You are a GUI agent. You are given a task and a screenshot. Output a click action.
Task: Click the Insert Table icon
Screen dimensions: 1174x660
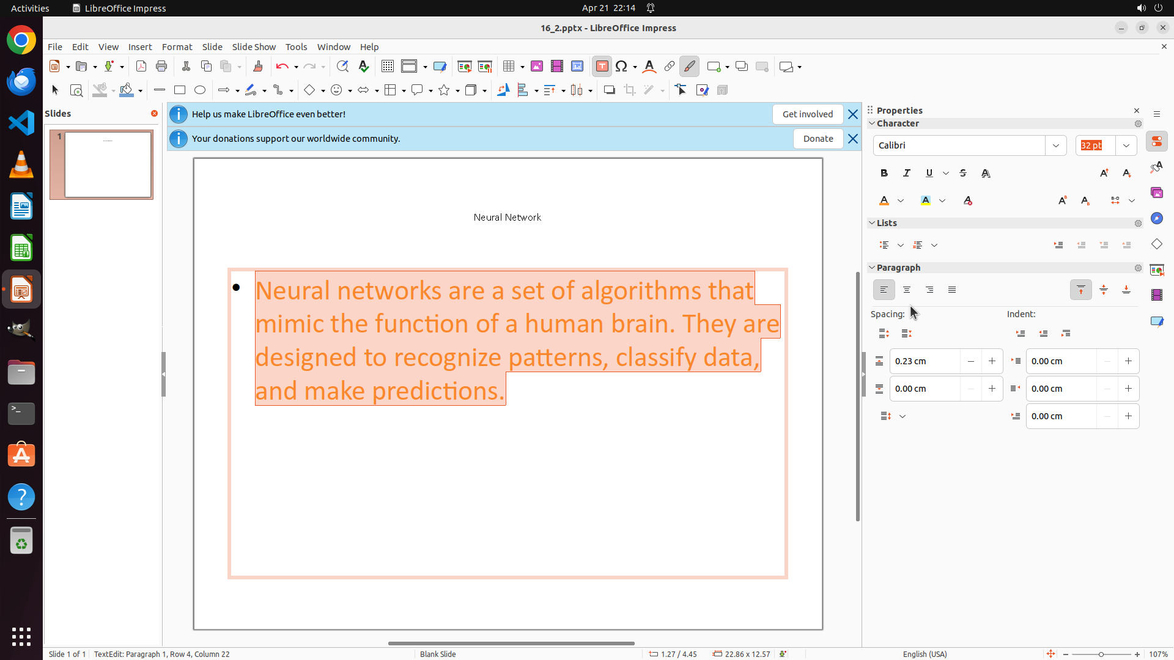click(509, 67)
